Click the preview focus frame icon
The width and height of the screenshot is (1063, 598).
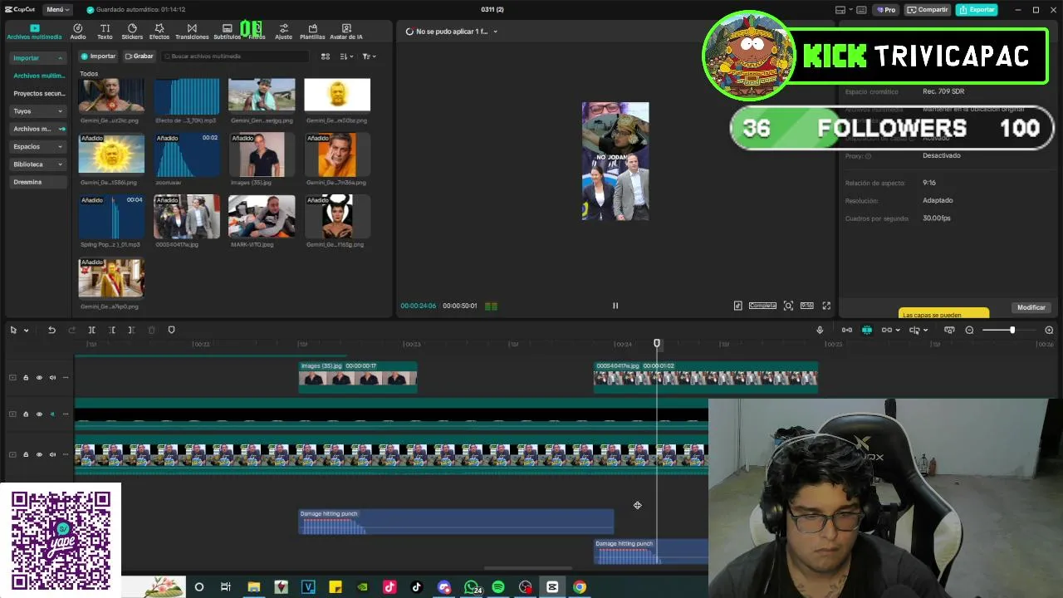pos(788,306)
